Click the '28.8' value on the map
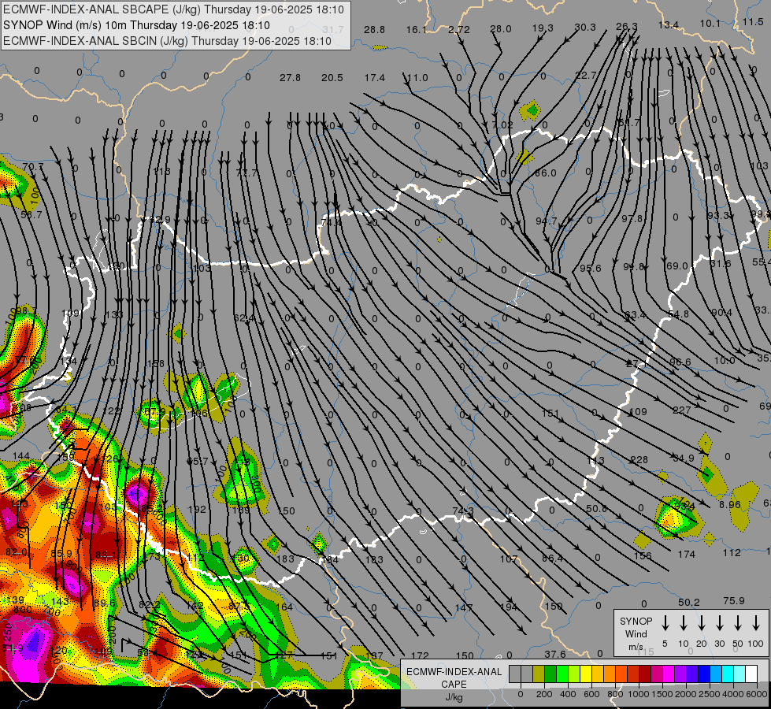The width and height of the screenshot is (771, 709). click(374, 30)
